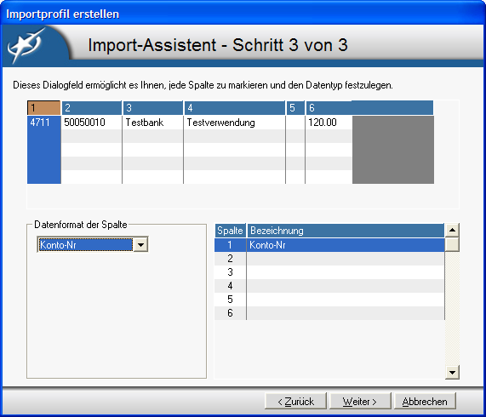Click the Testbank cell in preview
Viewport: 486px width, 417px height.
click(x=153, y=123)
